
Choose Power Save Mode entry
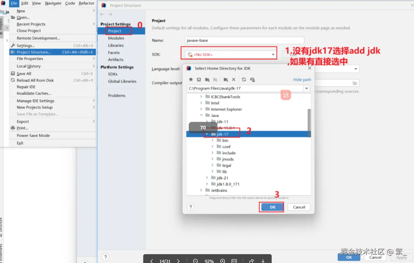point(53,136)
